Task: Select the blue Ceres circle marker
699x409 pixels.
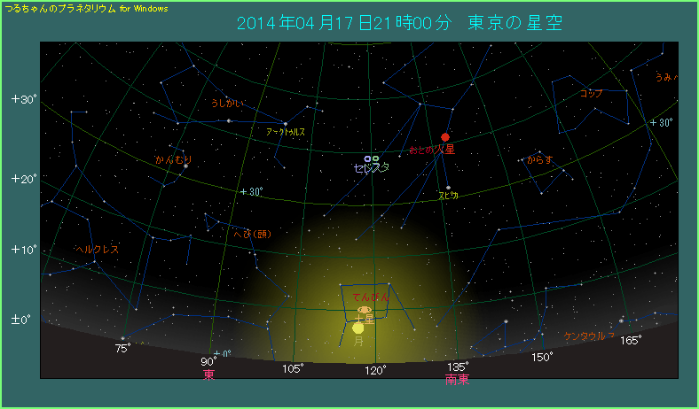Action: (367, 159)
